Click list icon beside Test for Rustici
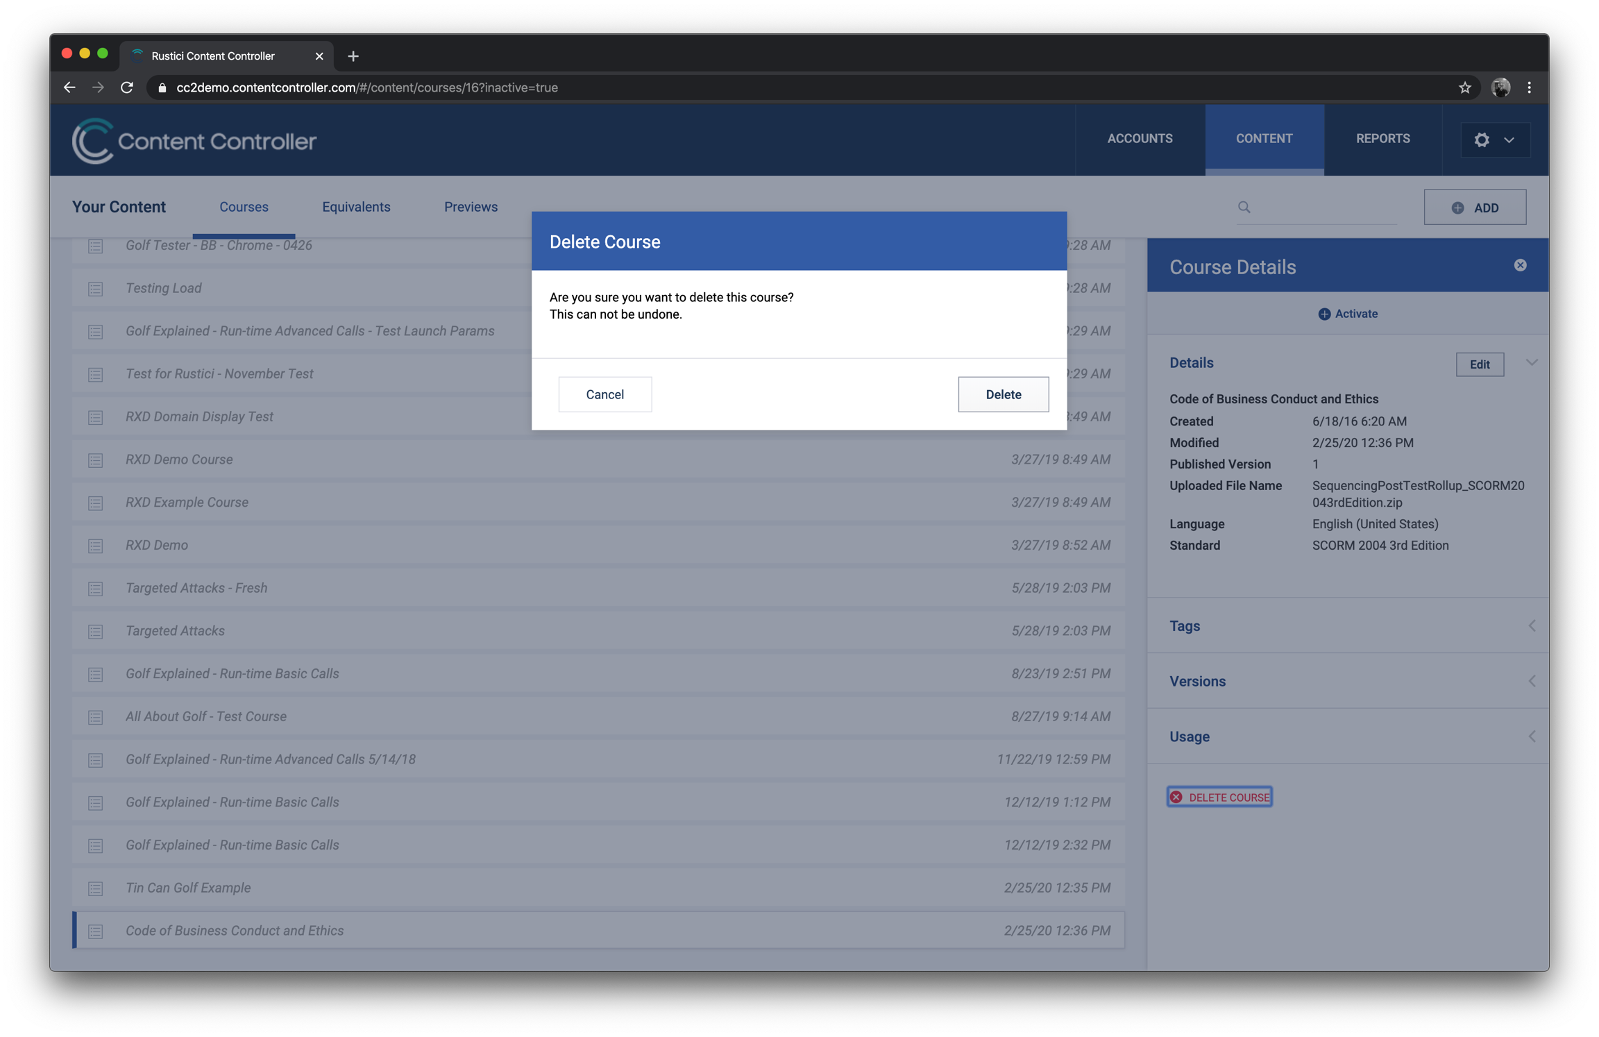Screen dimensions: 1599x1037 (96, 374)
